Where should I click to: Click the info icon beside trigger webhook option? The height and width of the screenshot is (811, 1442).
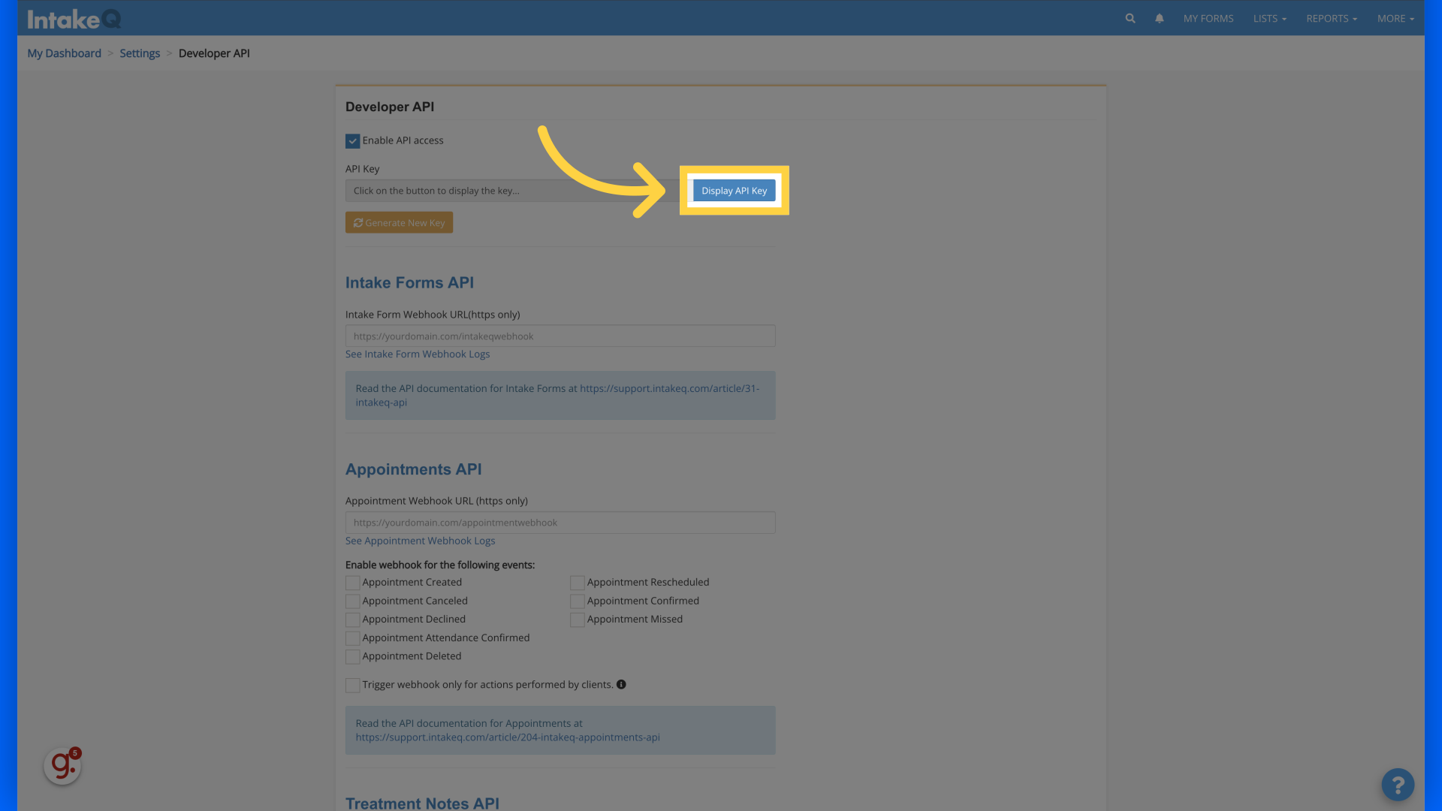point(621,683)
